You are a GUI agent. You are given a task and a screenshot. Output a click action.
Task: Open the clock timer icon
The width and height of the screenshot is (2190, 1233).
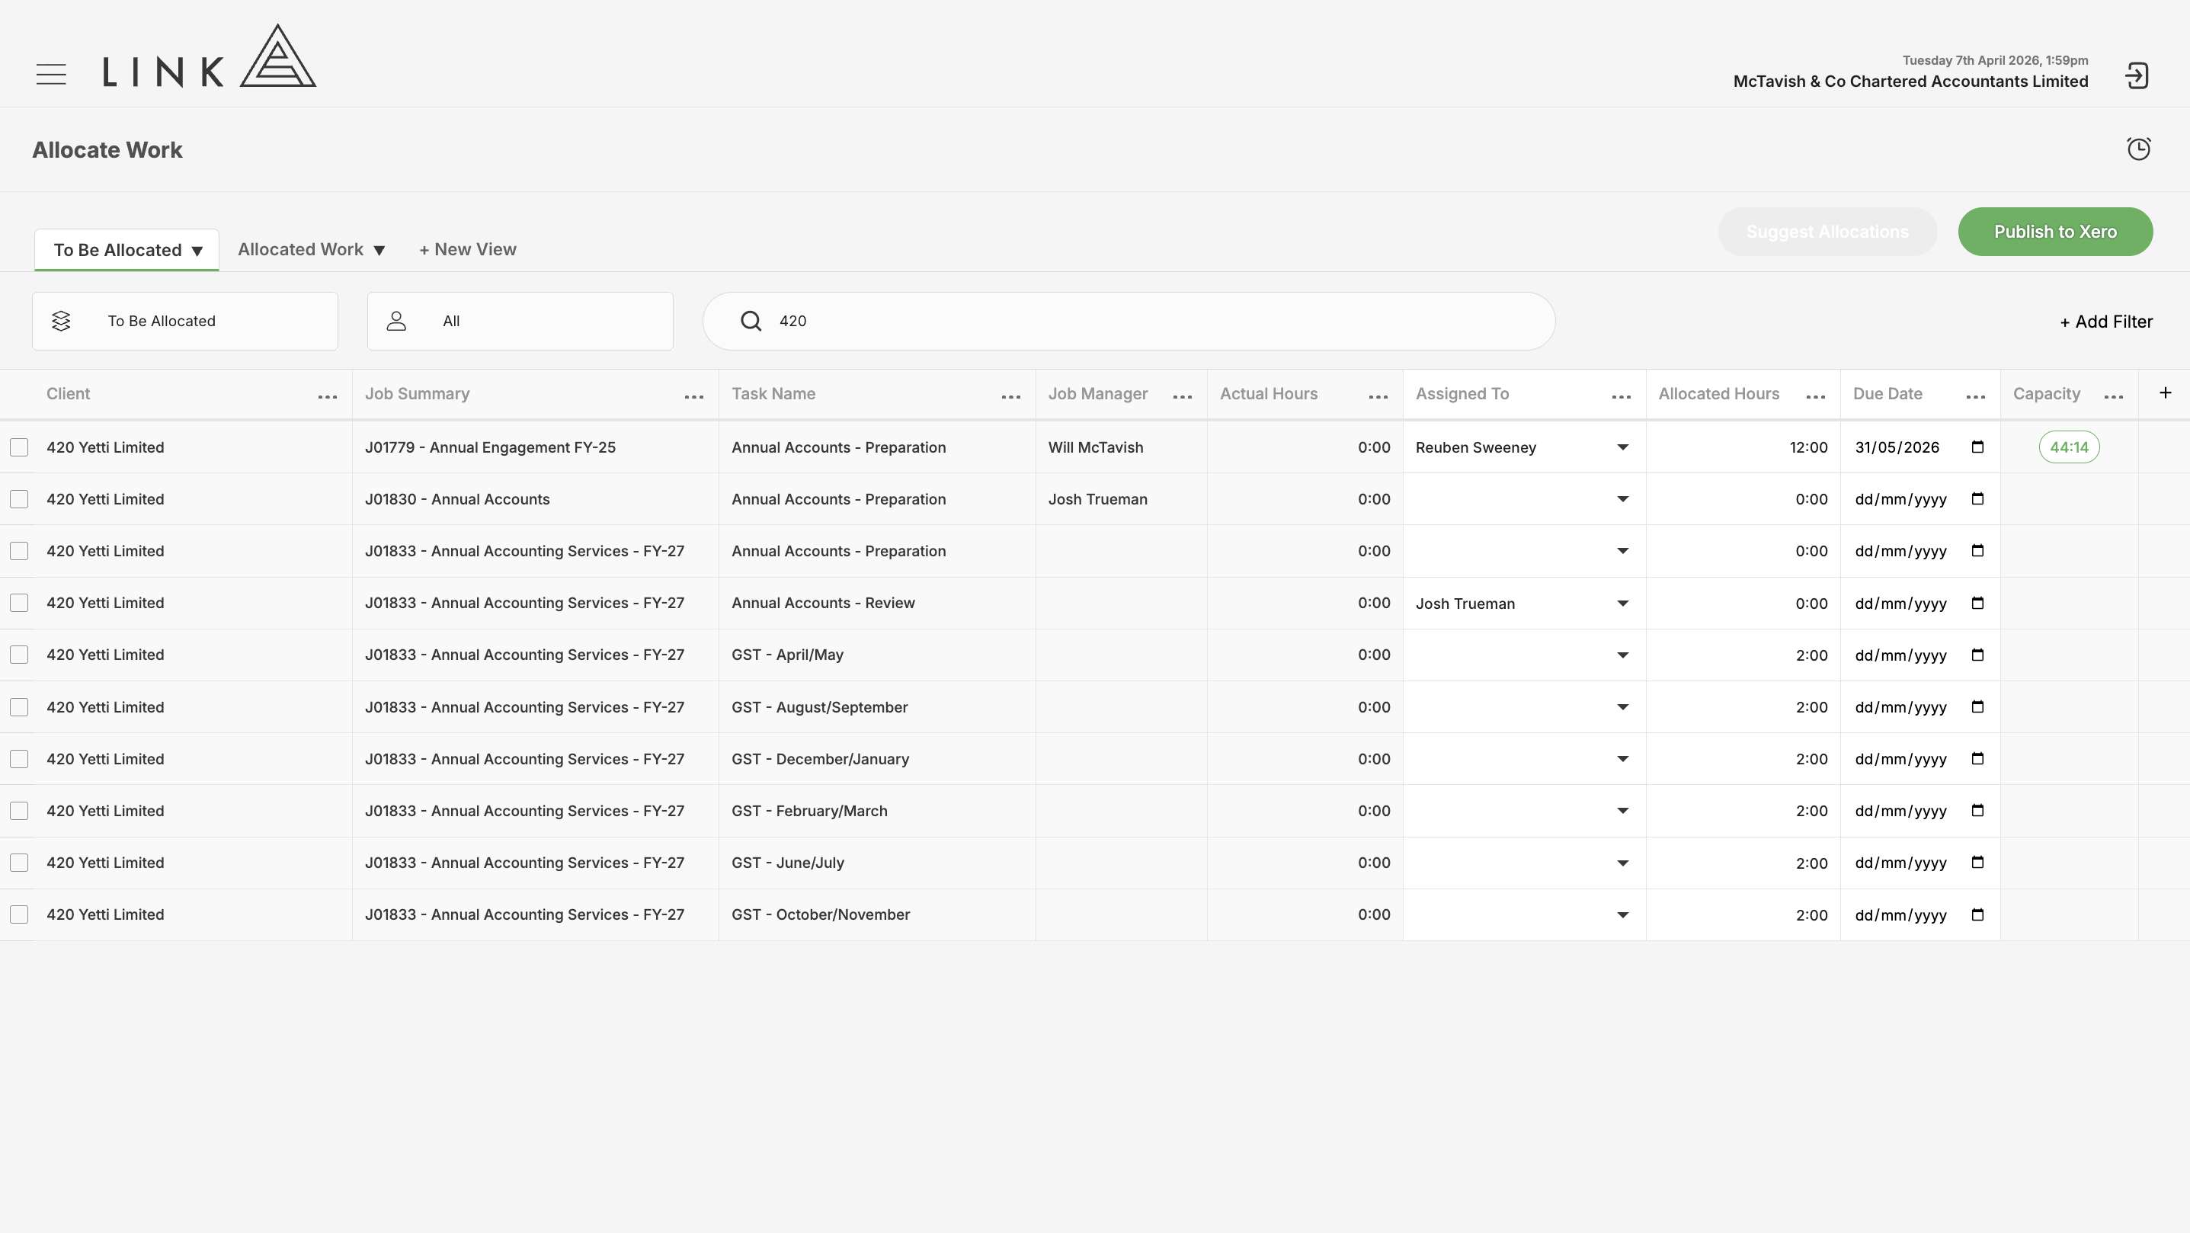tap(2138, 149)
